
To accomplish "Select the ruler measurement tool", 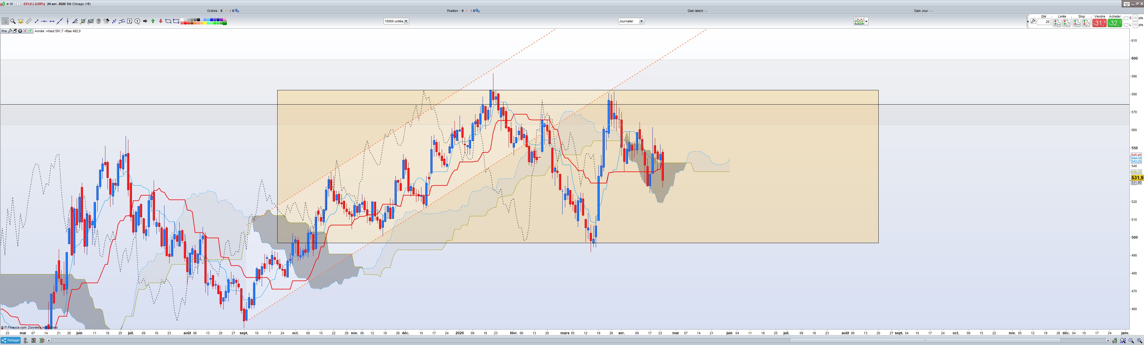I will [28, 21].
